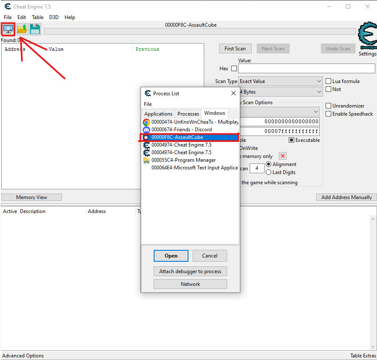The height and width of the screenshot is (360, 377).
Task: Click the Previous column header
Action: (147, 49)
